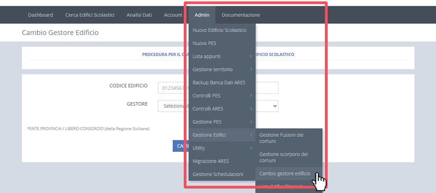This screenshot has width=436, height=193.
Task: Expand the Lista appunti submenu
Action: pos(221,57)
